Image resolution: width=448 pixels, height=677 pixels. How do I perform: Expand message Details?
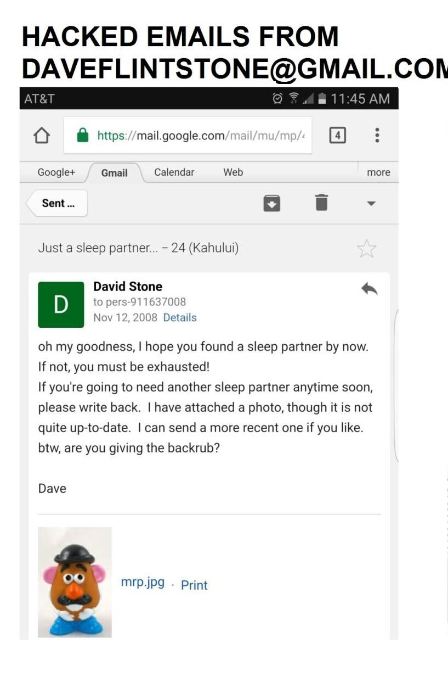[179, 317]
